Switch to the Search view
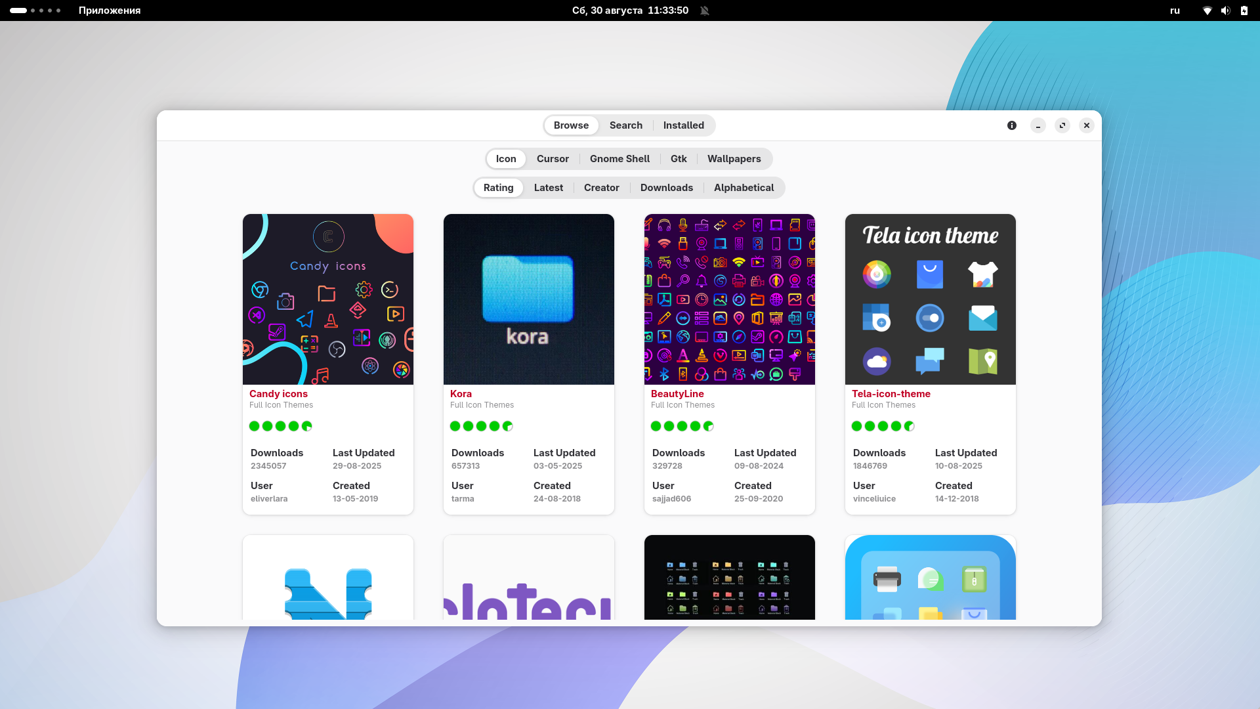 (x=626, y=125)
